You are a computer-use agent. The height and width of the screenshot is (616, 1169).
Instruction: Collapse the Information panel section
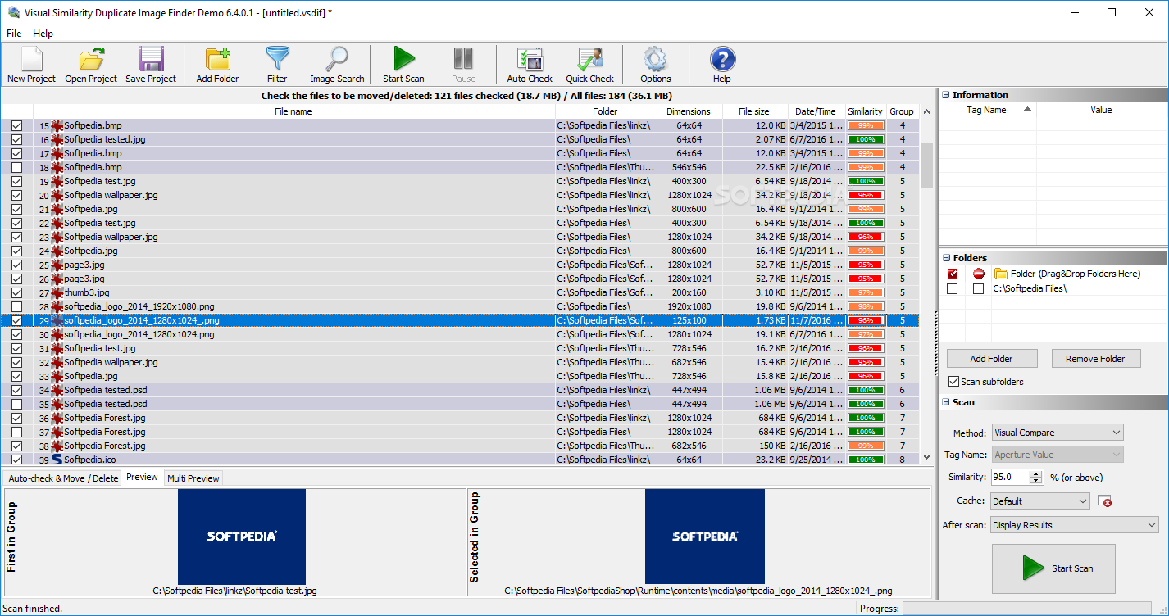[945, 95]
